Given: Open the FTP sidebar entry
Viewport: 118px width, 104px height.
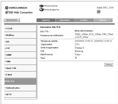Looking at the screenshot, I should 20,48.
